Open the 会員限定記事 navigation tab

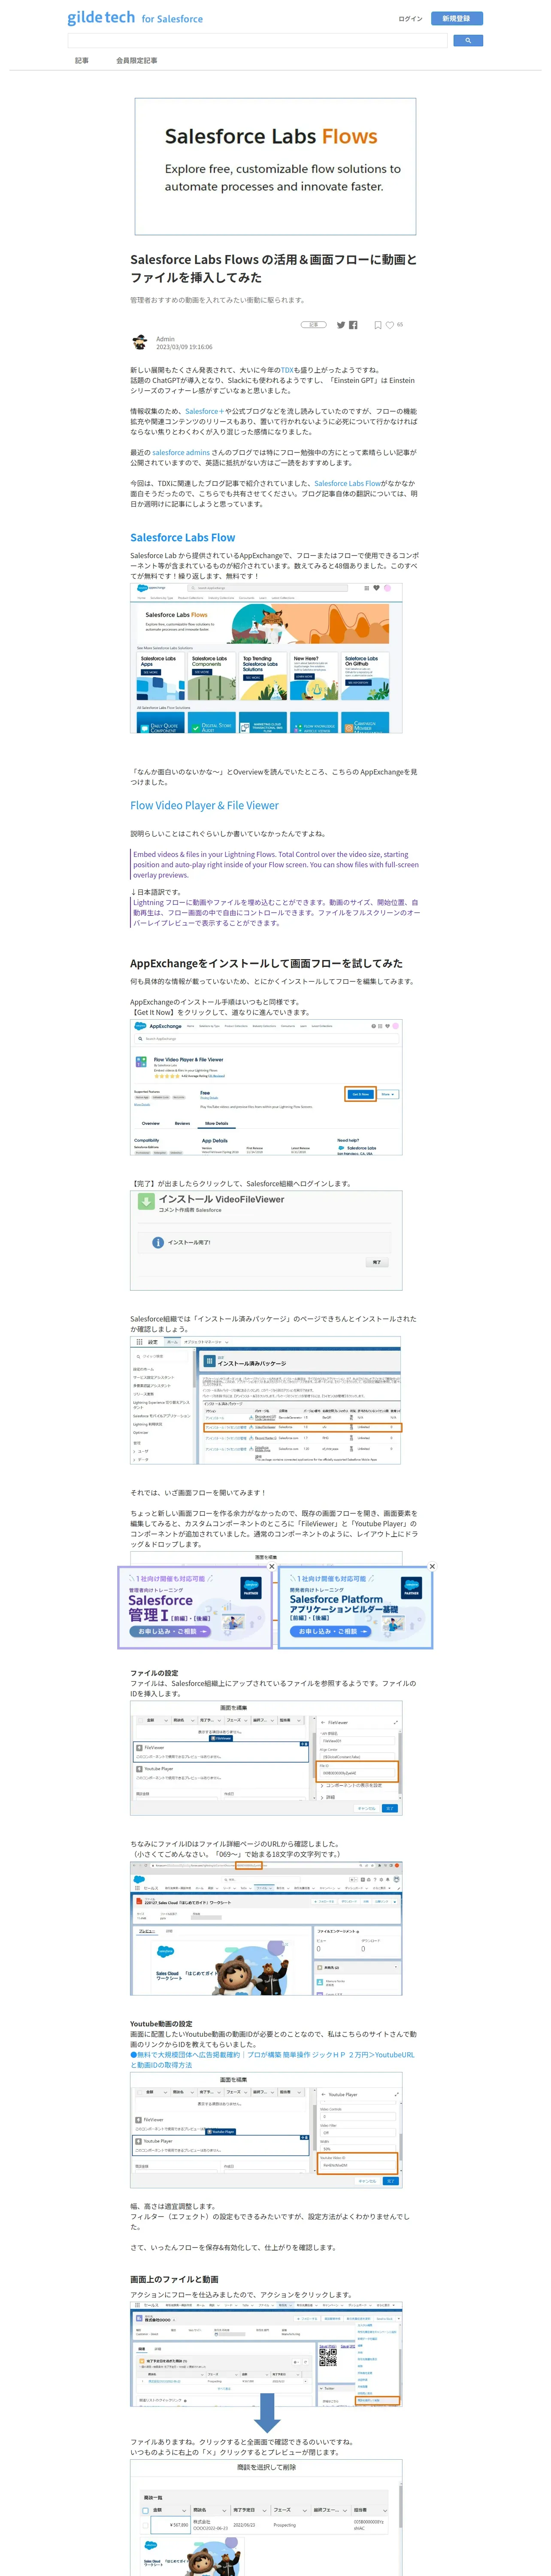[x=137, y=61]
